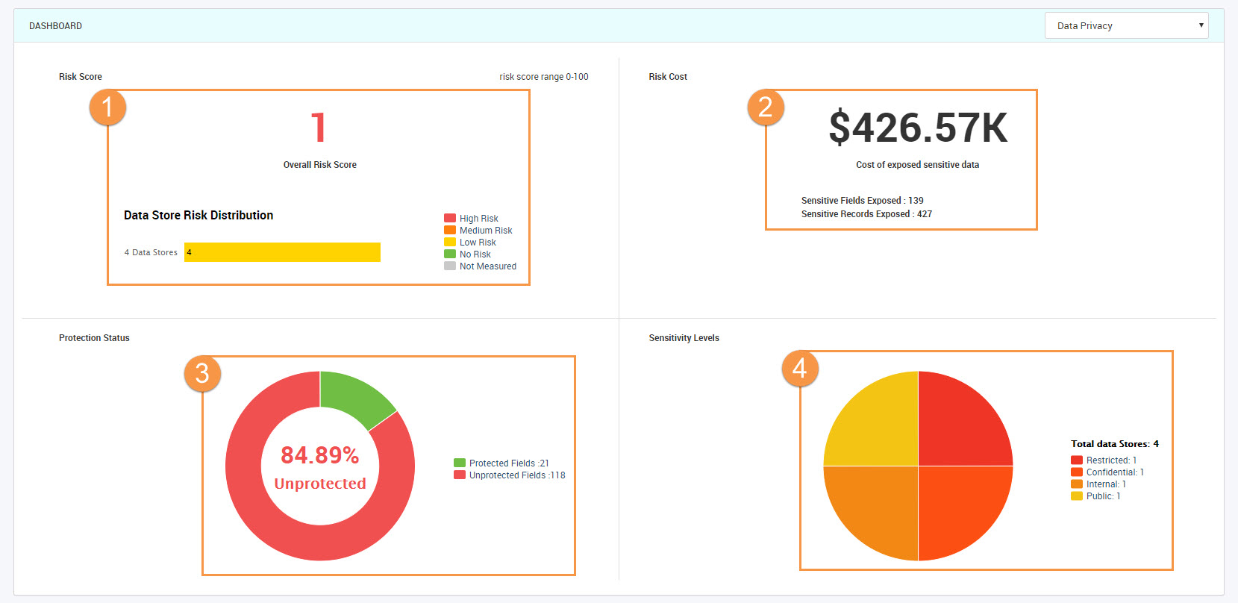This screenshot has height=603, width=1238.
Task: Click the risk score range 0-100 note
Action: 544,77
